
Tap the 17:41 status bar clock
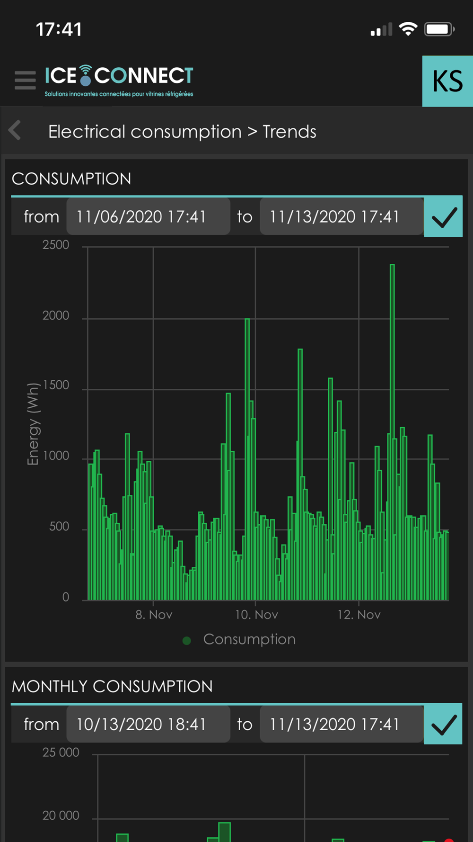(x=59, y=29)
